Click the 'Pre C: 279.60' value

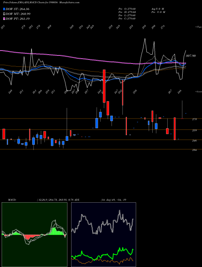pos(127,18)
